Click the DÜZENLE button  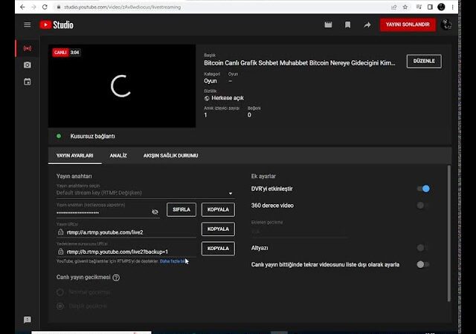pos(424,61)
